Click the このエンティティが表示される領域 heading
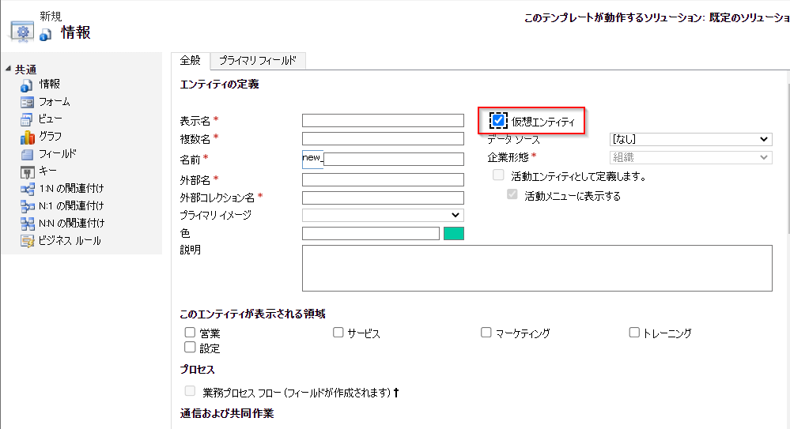Image resolution: width=790 pixels, height=429 pixels. (252, 314)
